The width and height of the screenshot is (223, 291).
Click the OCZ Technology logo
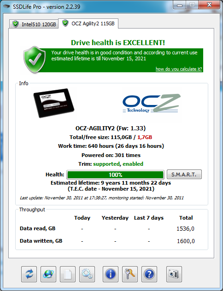[151, 104]
